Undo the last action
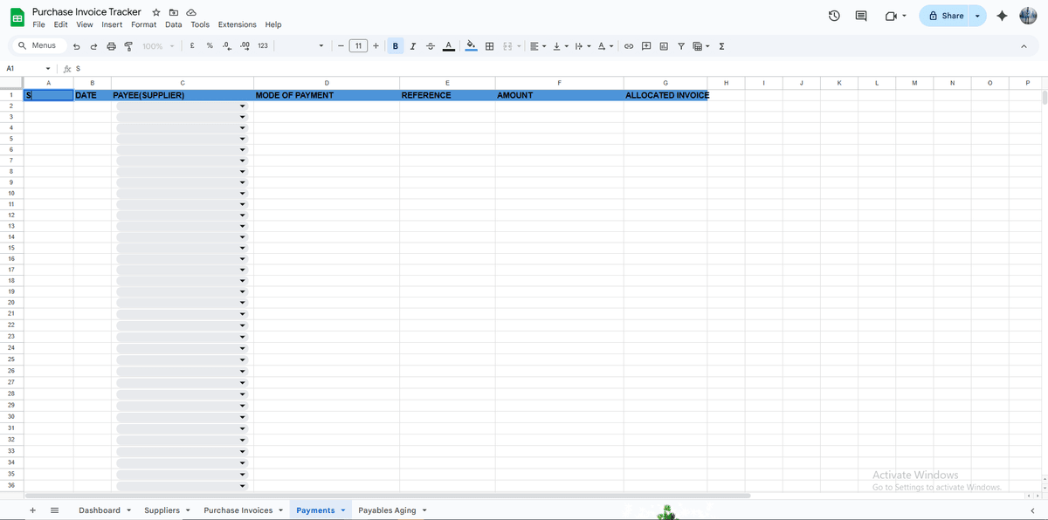The image size is (1048, 520). [x=77, y=46]
